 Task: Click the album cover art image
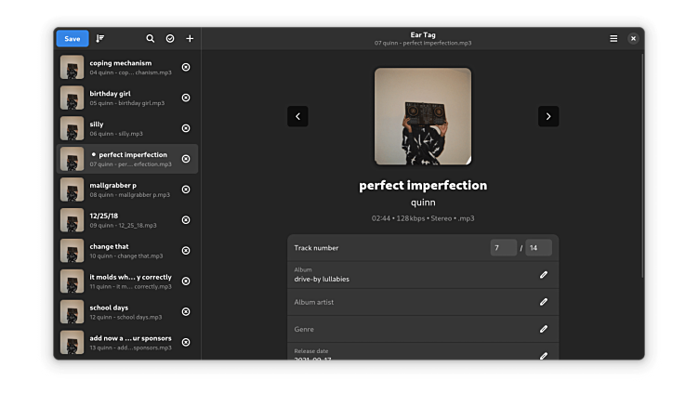click(x=423, y=116)
